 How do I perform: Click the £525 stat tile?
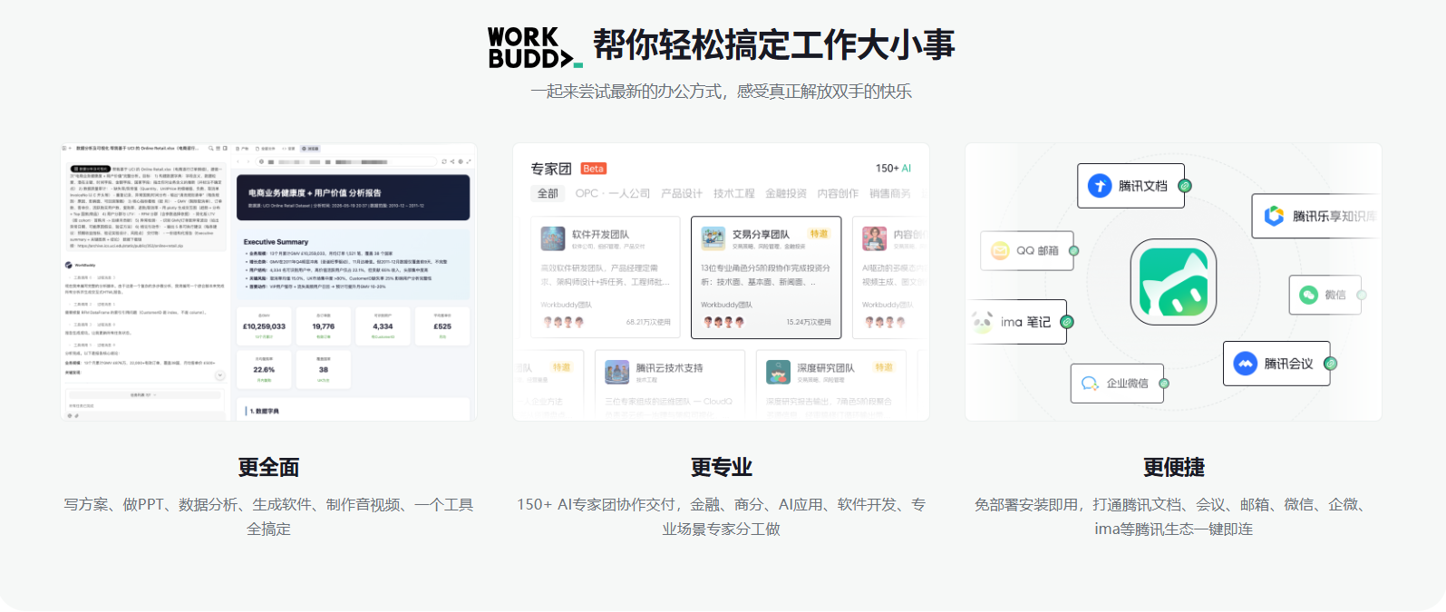(x=442, y=326)
